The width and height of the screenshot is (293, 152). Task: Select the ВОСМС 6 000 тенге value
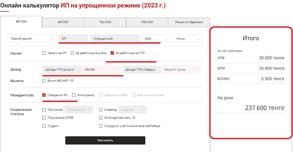point(273,79)
